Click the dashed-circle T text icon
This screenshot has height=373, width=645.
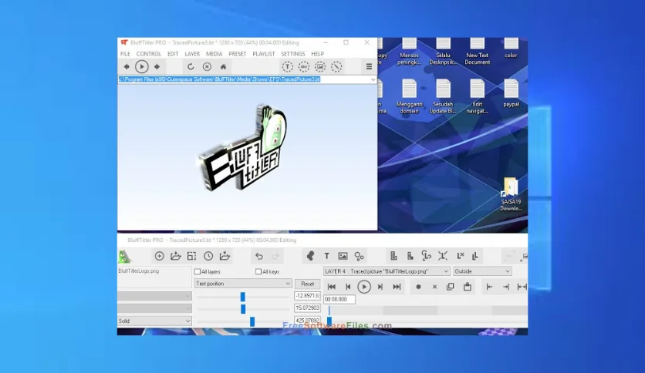288,66
